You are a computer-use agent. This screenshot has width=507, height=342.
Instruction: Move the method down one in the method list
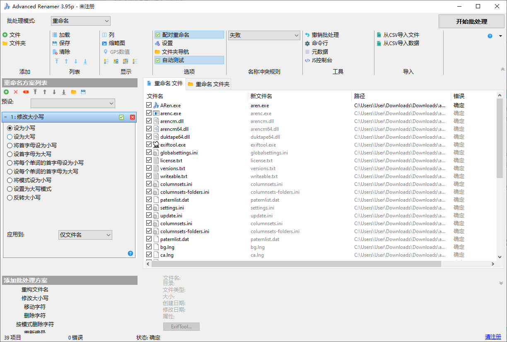tap(54, 92)
